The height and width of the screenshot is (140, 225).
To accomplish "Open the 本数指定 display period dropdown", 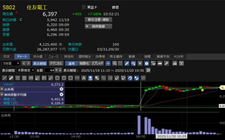I will tap(26, 70).
